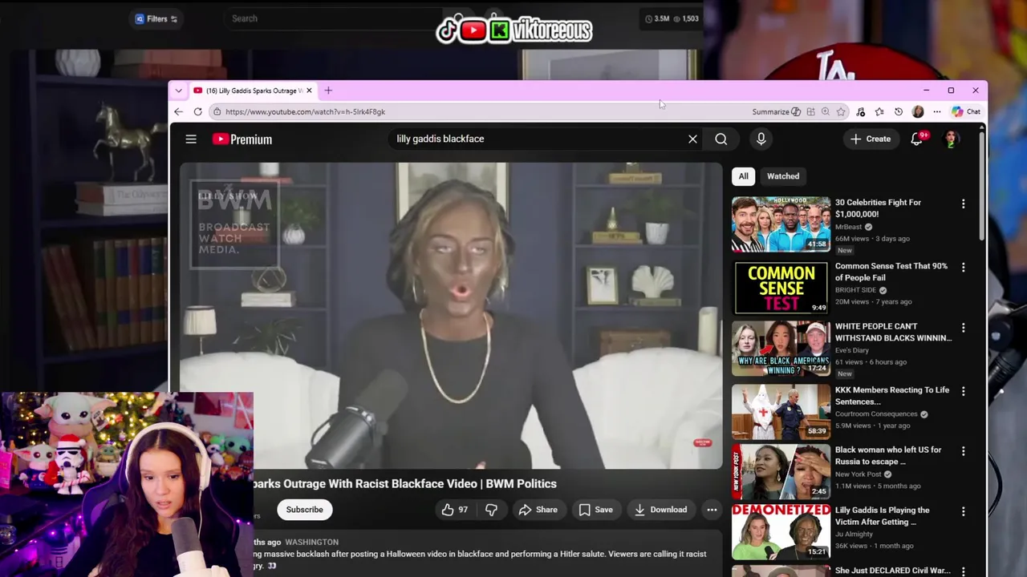
Task: Open browser Settings and more ellipsis
Action: 936,112
